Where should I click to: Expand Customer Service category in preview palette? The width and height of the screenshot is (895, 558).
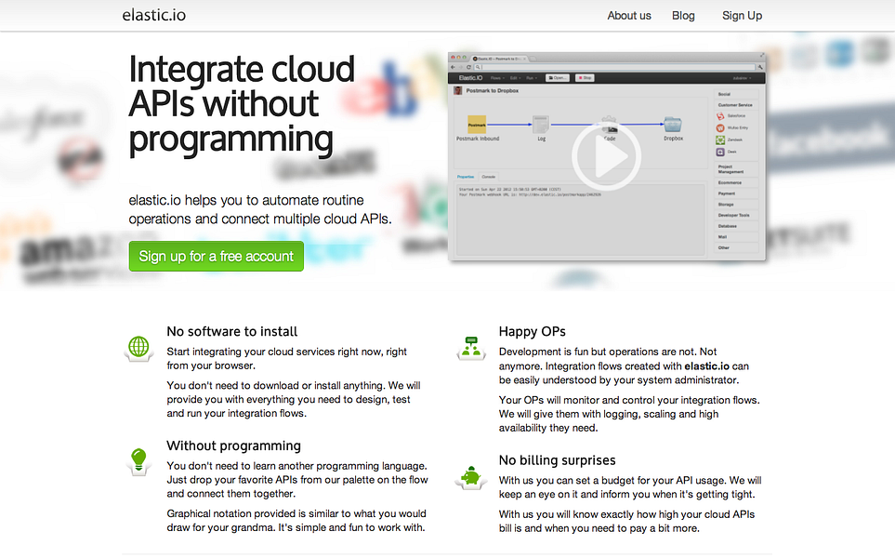click(x=736, y=105)
